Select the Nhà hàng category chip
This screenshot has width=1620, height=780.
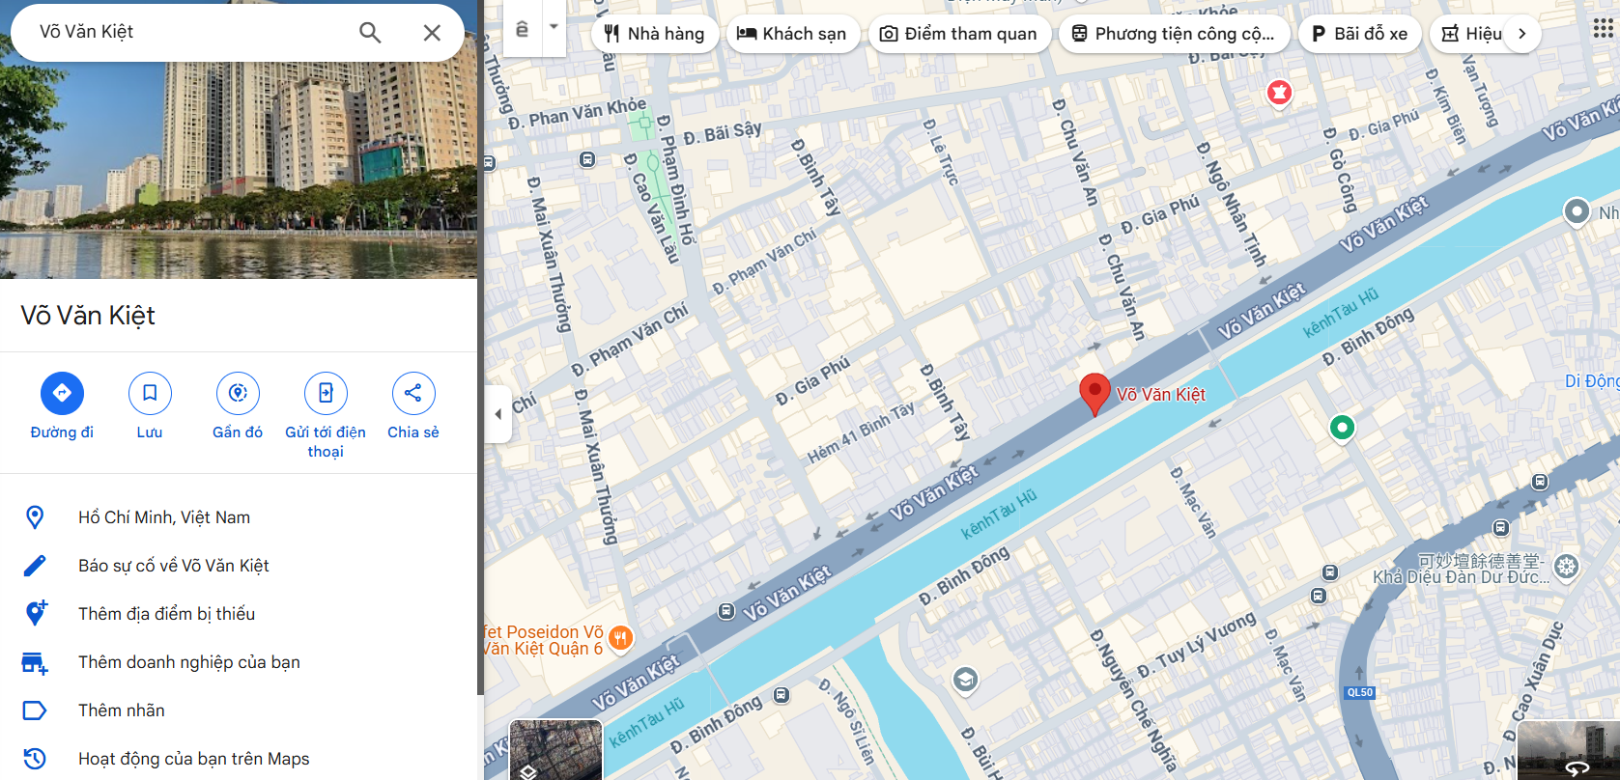[655, 34]
